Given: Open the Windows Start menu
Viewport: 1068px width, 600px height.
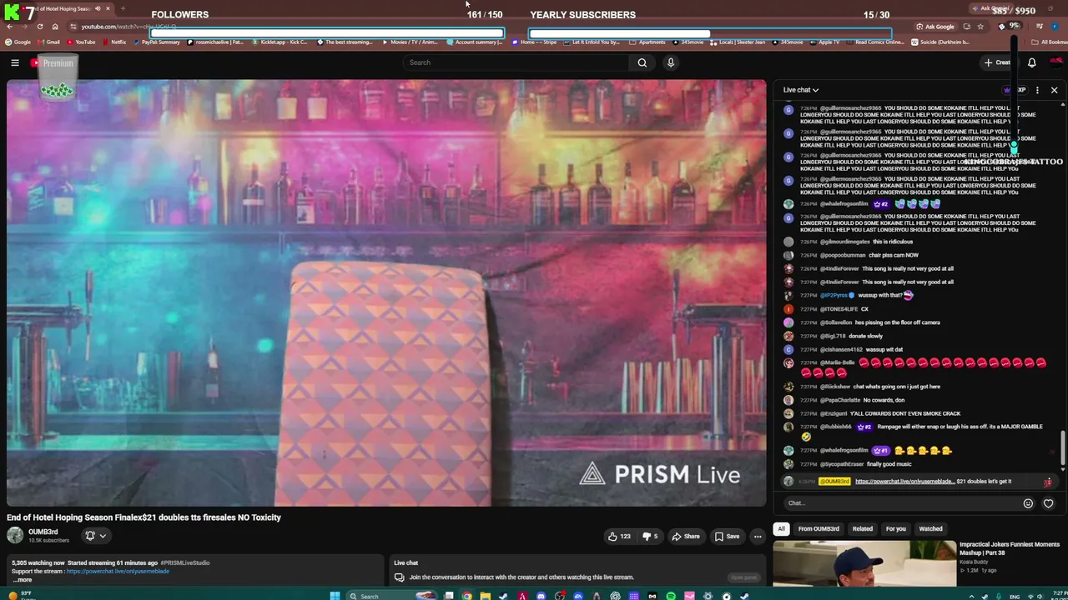Looking at the screenshot, I should pos(335,596).
